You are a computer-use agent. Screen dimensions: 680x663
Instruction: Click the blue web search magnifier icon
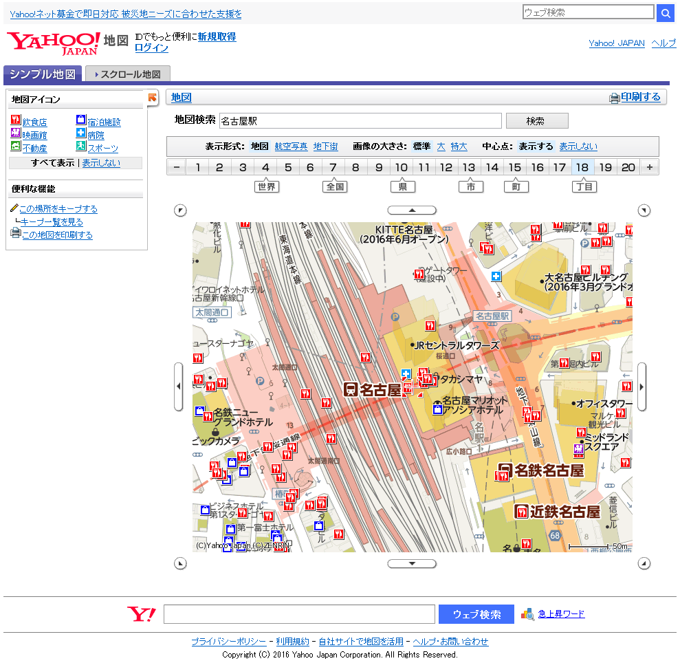click(666, 13)
